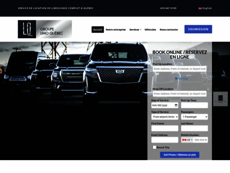Click the phone number 418-847-9190
Image resolution: width=230 pixels, height=173 pixels.
pos(168,8)
